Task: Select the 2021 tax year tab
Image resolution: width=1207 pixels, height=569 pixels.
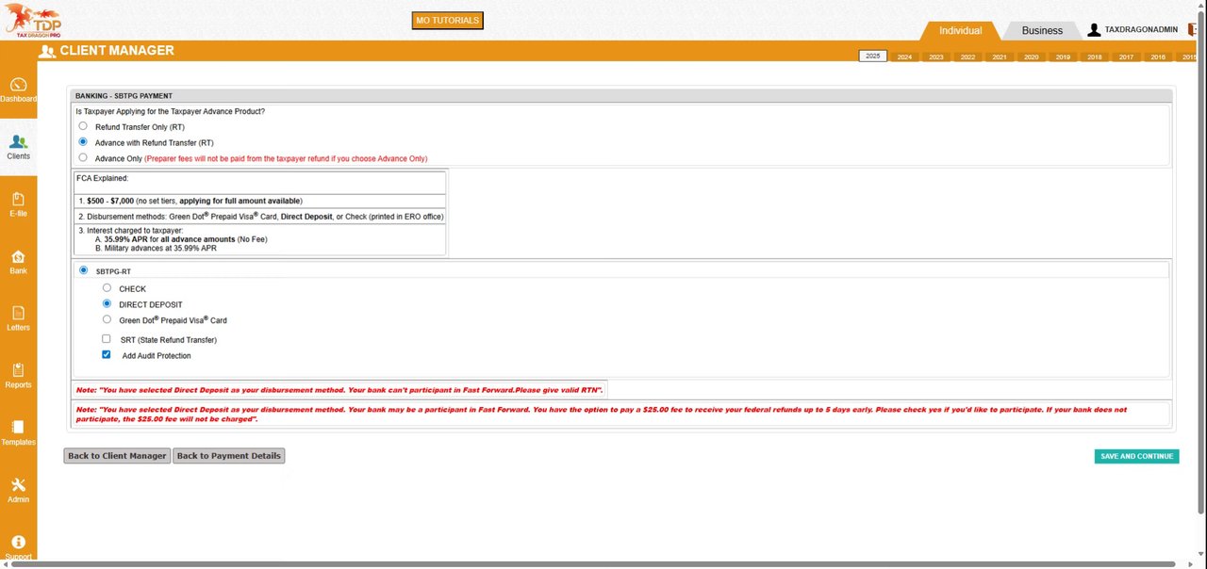Action: [1000, 57]
